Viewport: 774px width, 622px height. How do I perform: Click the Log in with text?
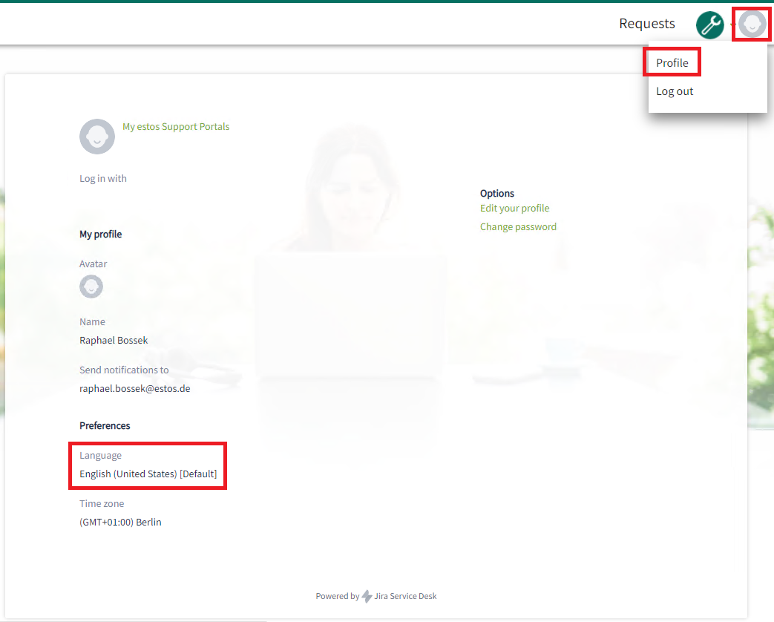103,179
